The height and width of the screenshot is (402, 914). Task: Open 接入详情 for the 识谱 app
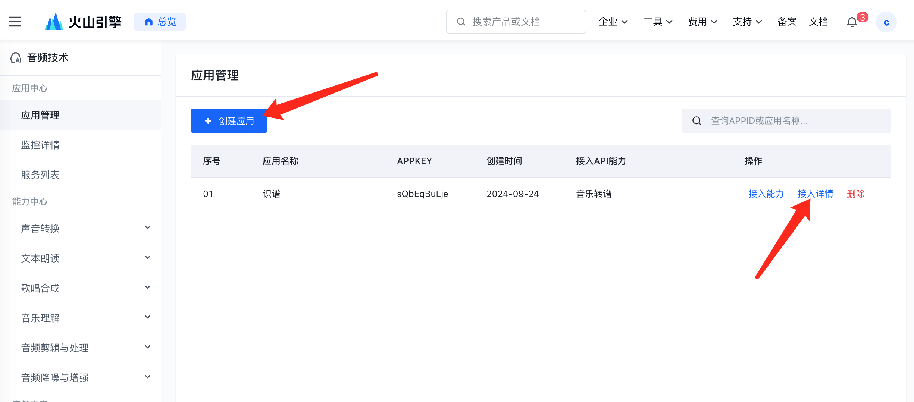tap(815, 194)
